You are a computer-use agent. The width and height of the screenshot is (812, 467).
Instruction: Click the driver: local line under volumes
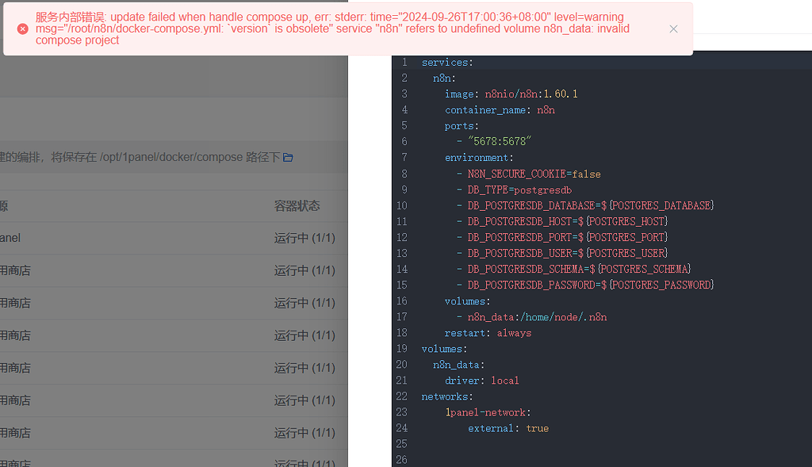pyautogui.click(x=483, y=380)
